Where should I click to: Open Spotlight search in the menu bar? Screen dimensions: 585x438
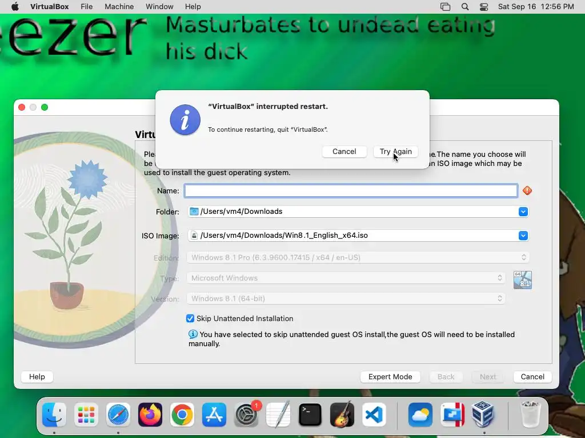465,6
